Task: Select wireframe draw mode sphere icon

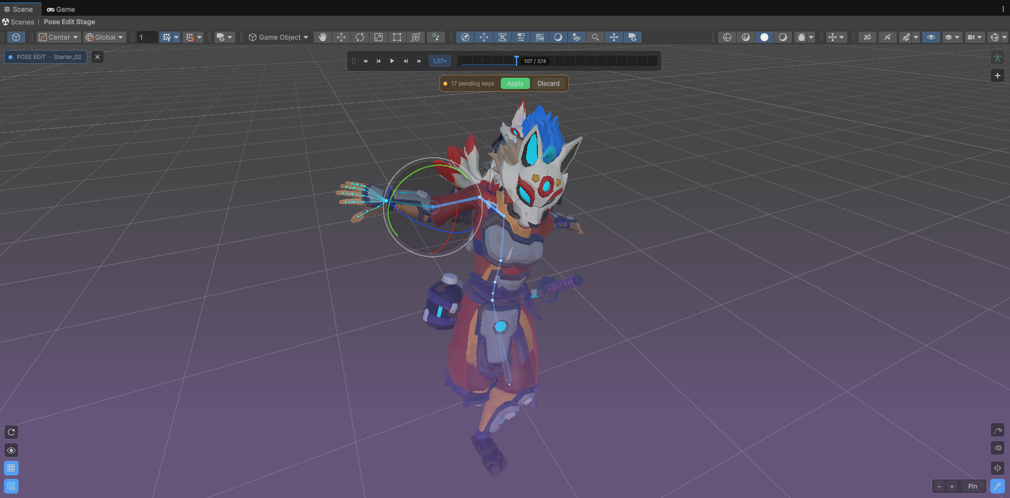Action: (727, 37)
